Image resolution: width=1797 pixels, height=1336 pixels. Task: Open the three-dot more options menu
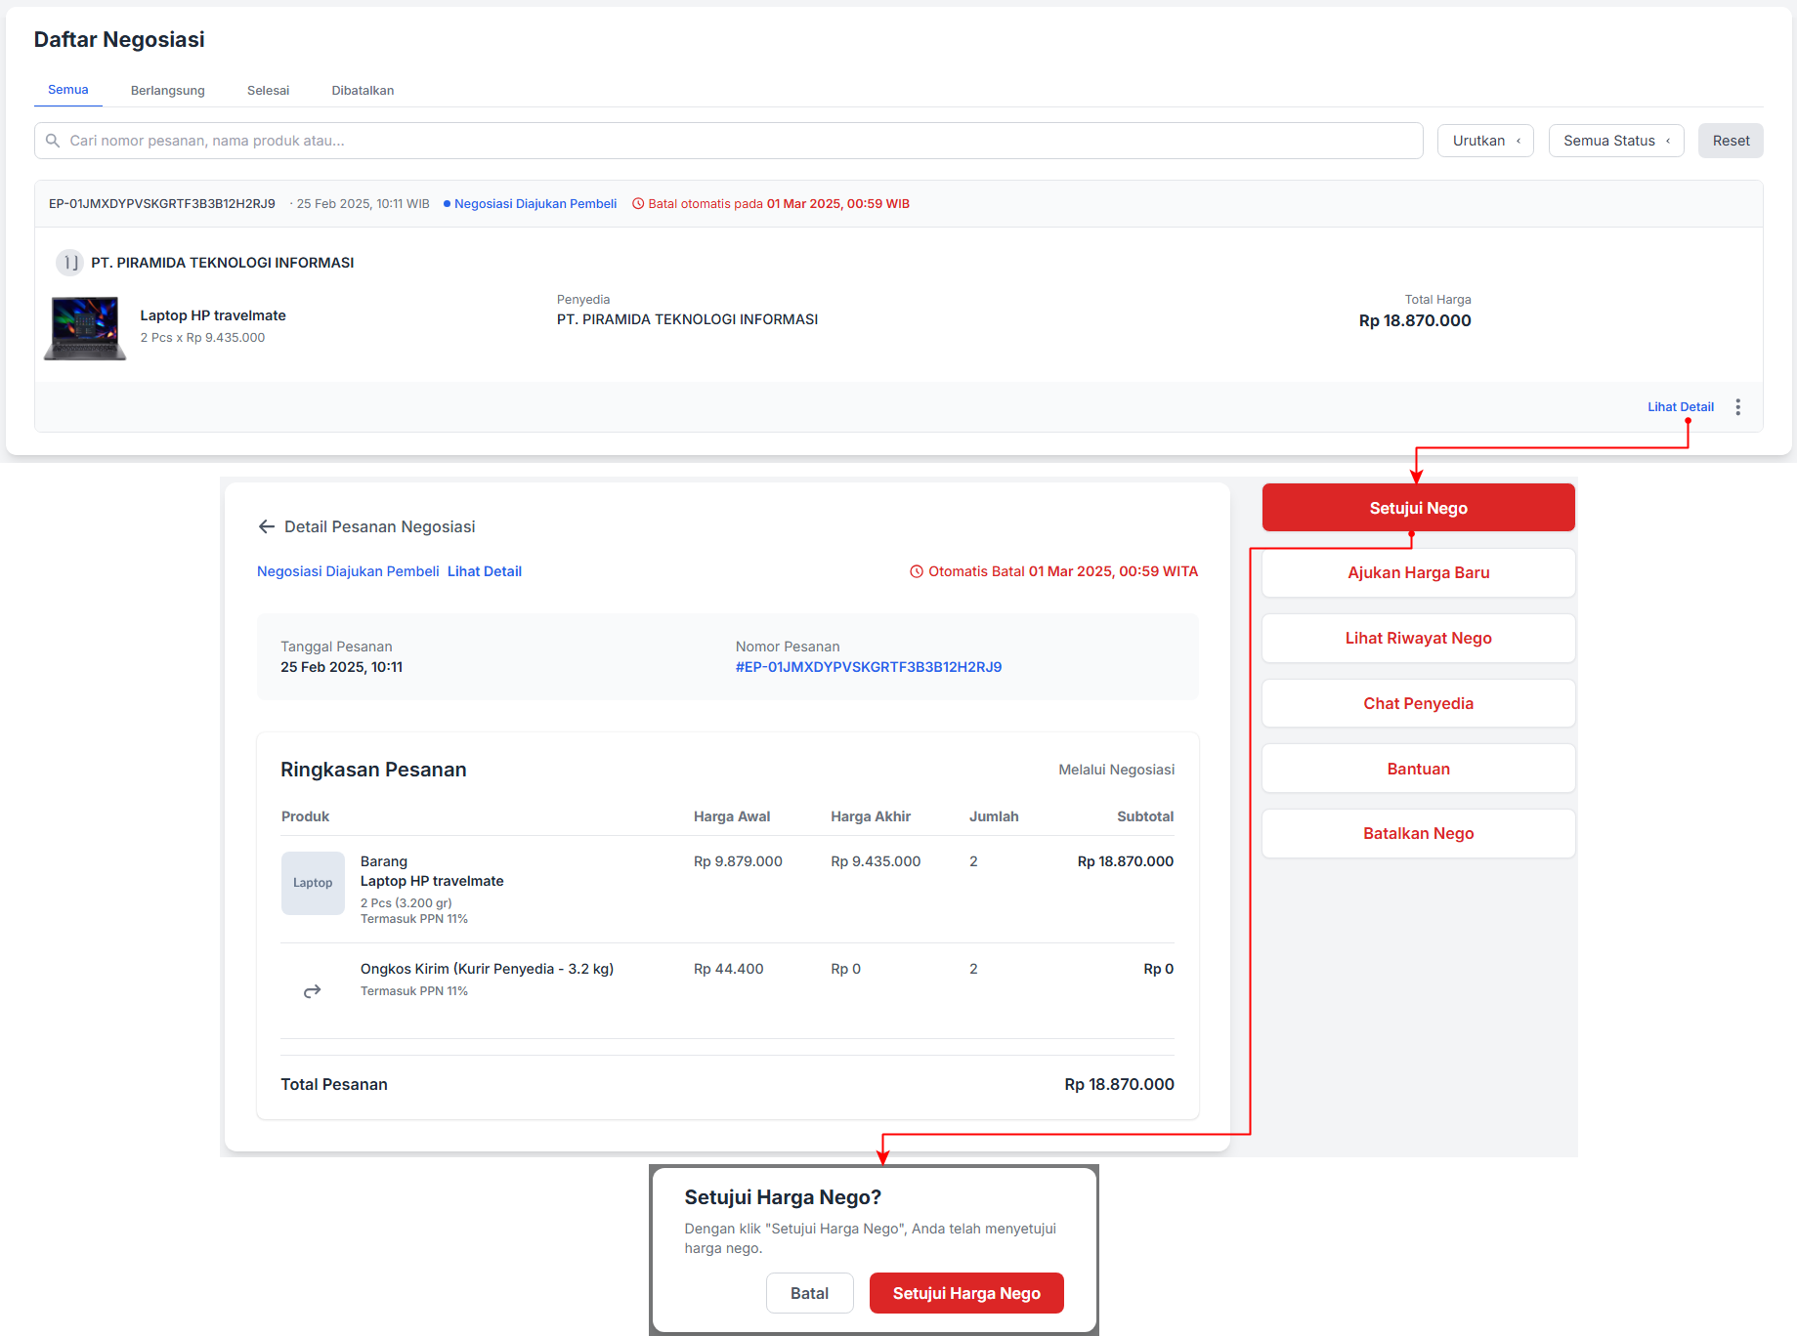click(x=1737, y=407)
